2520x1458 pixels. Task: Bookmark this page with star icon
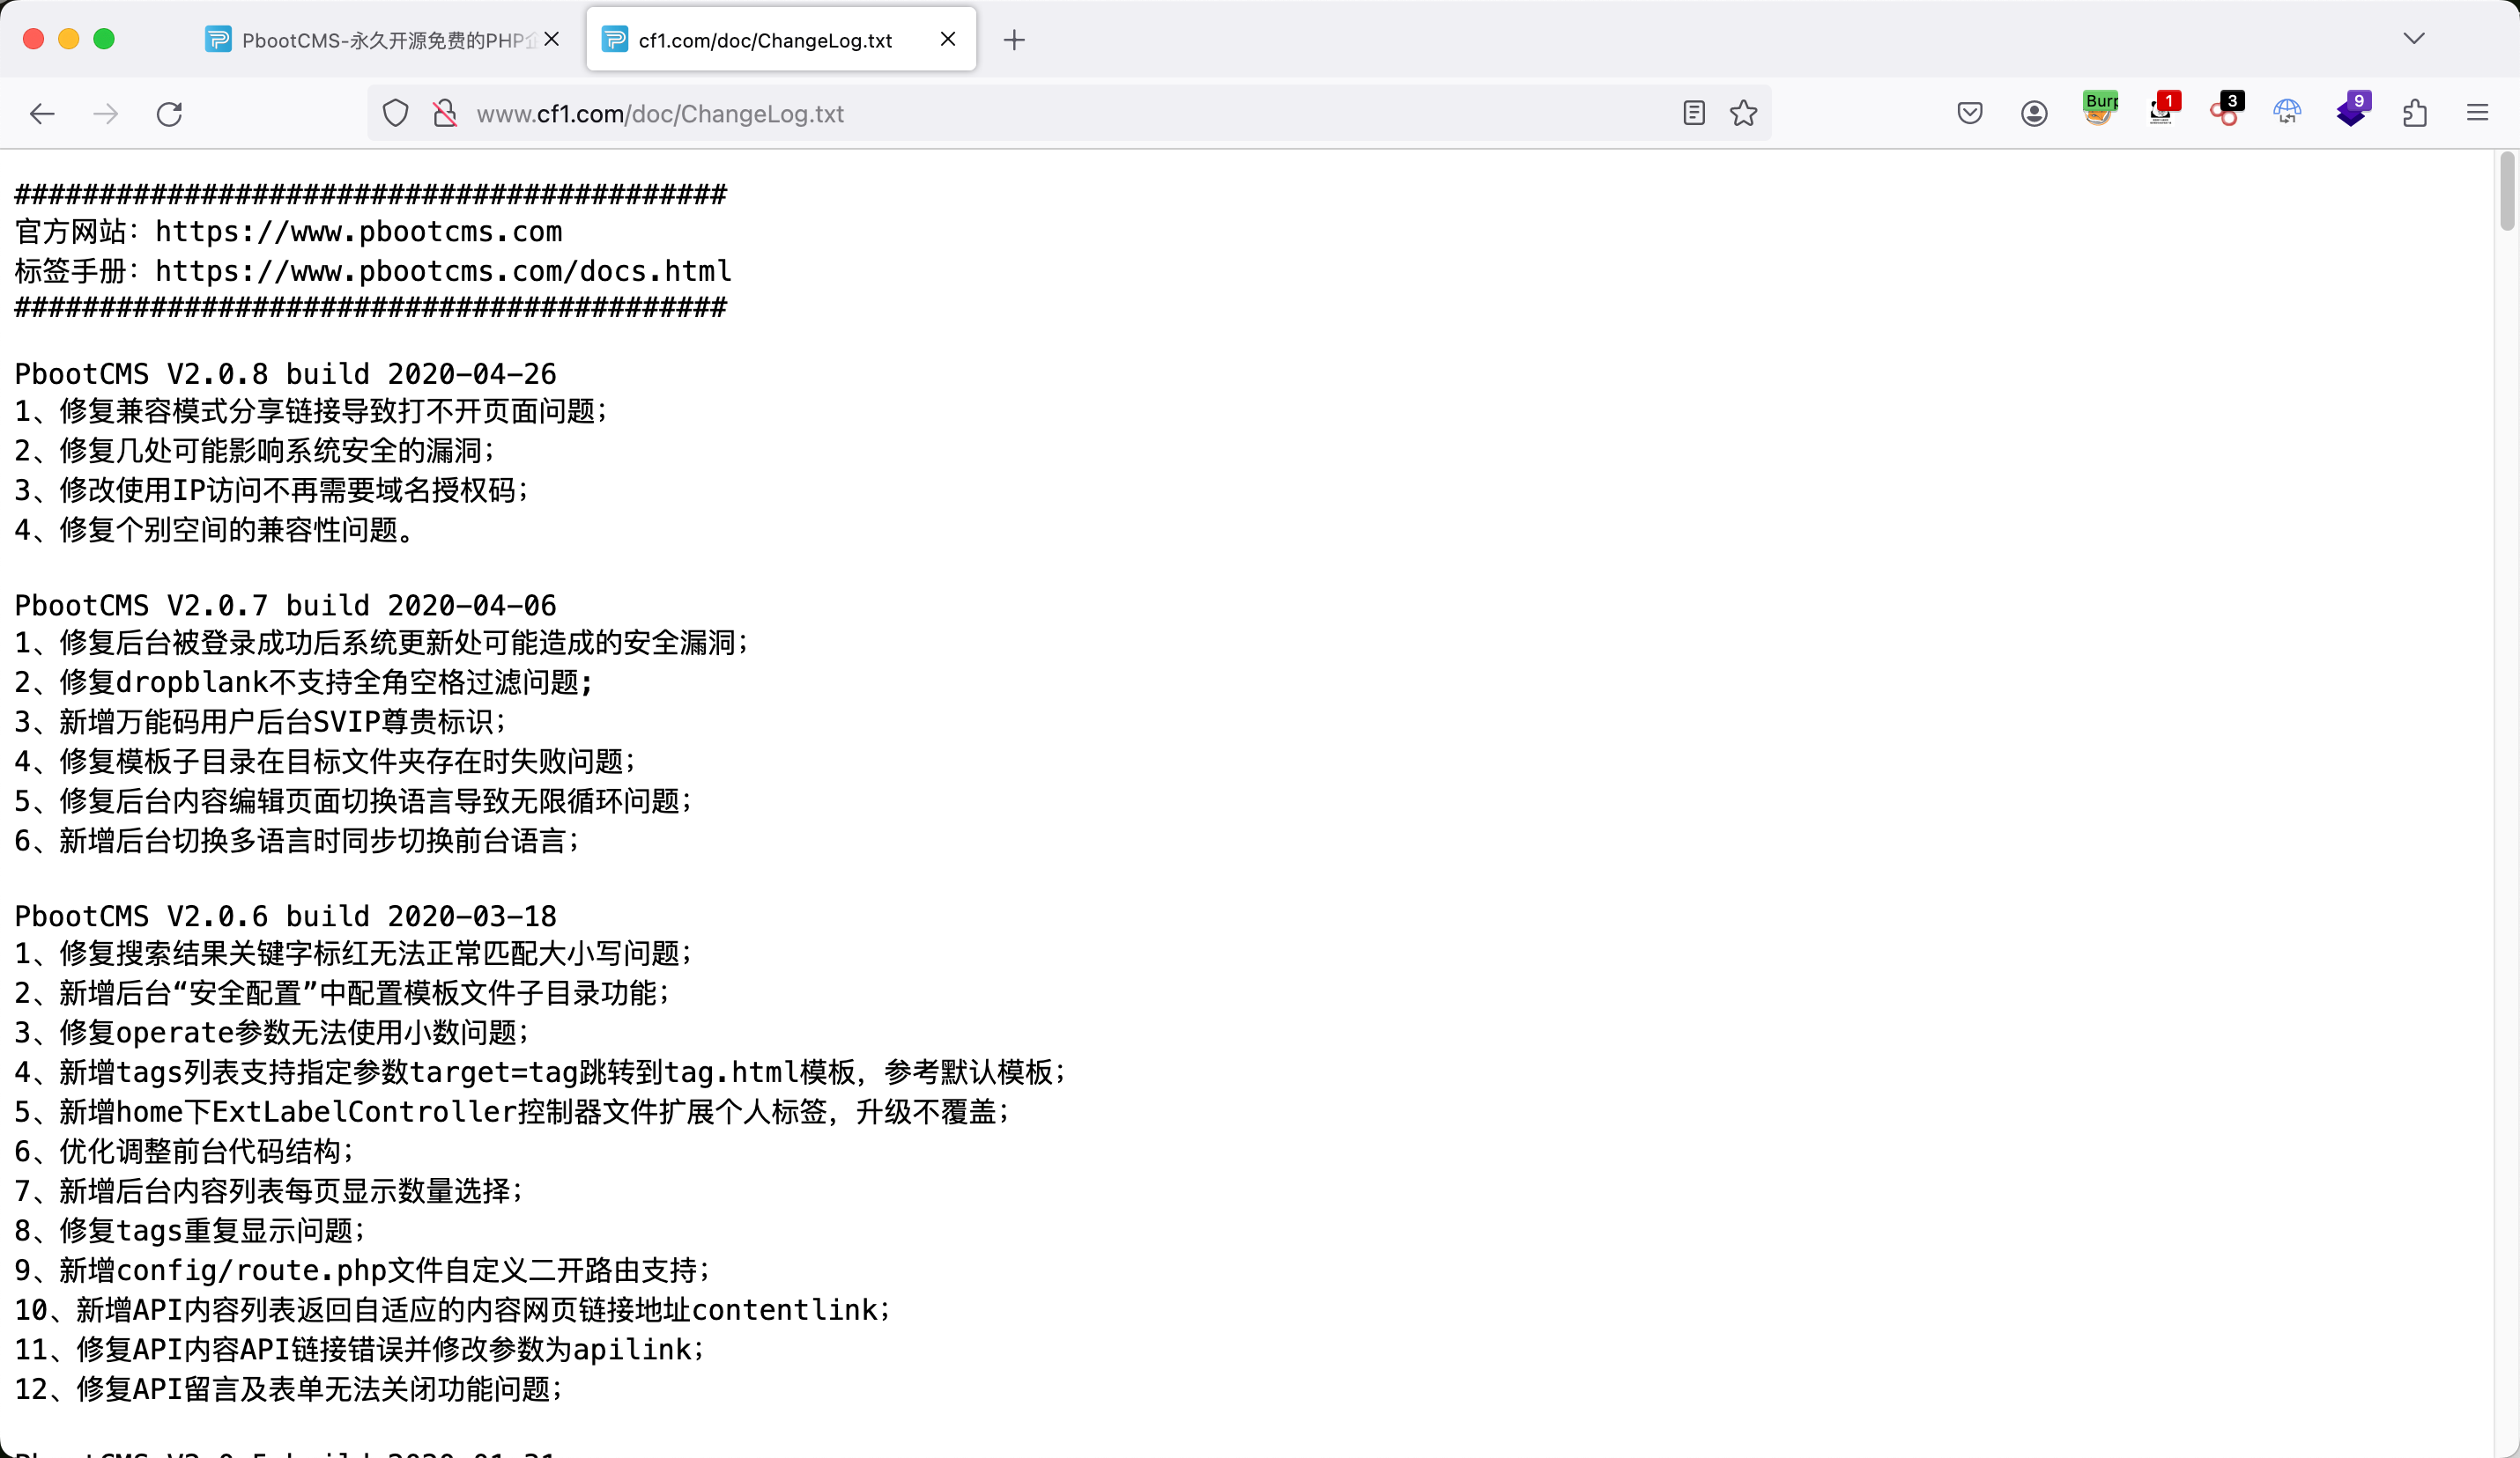click(1743, 113)
